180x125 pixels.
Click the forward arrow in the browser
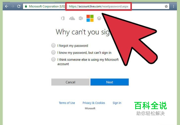tap(13, 6)
